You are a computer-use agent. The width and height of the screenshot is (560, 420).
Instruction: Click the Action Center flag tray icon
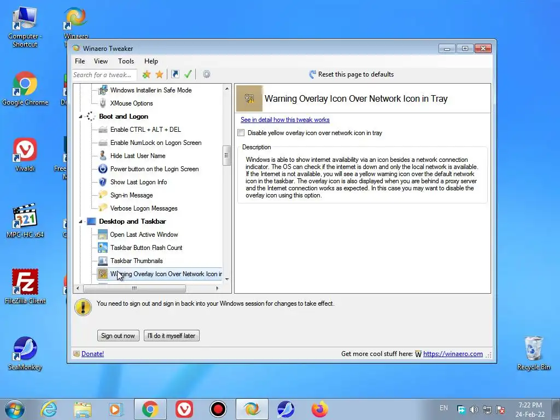point(500,410)
